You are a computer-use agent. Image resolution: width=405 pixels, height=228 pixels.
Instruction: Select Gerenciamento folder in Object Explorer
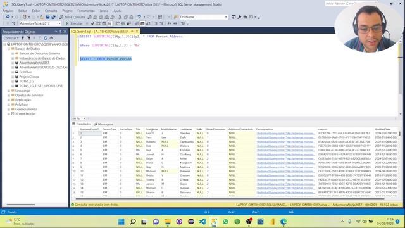(25, 110)
